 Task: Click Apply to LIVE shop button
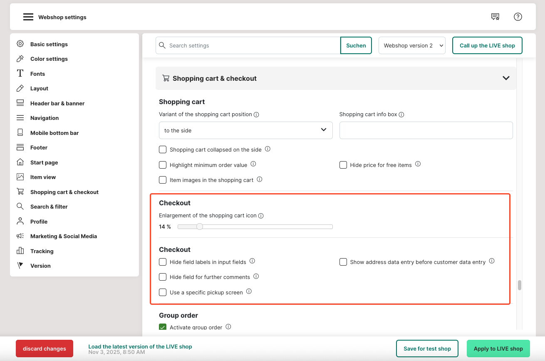point(498,349)
